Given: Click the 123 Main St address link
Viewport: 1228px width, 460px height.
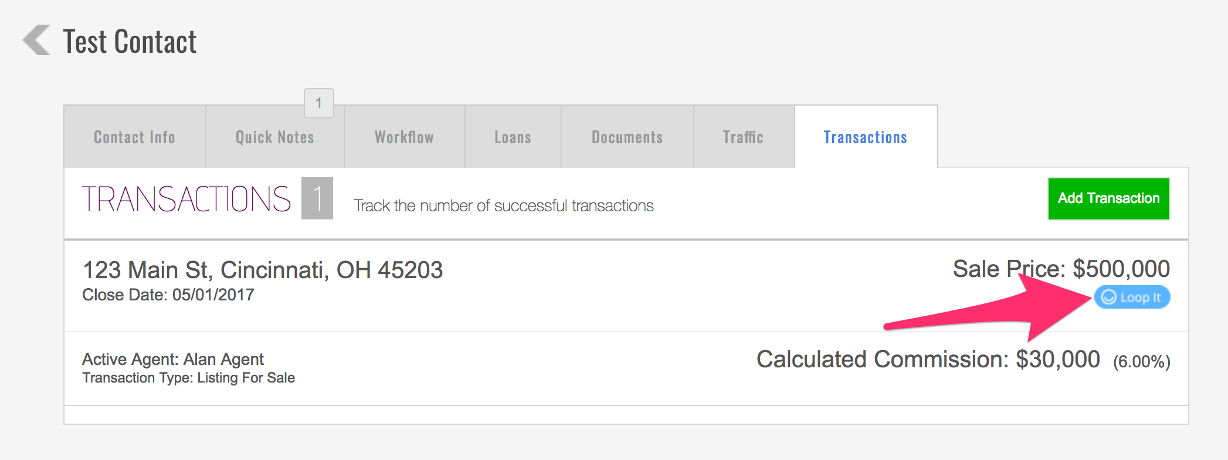Looking at the screenshot, I should coord(263,270).
